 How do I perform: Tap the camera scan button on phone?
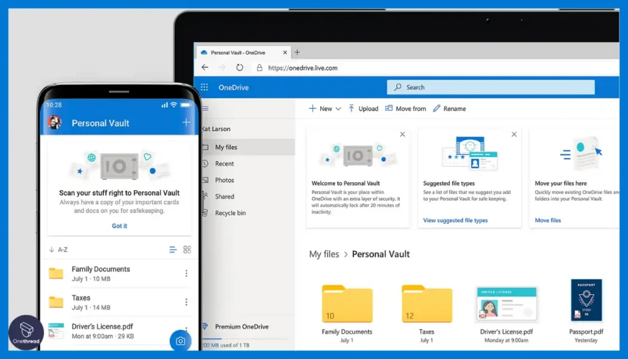click(x=181, y=341)
